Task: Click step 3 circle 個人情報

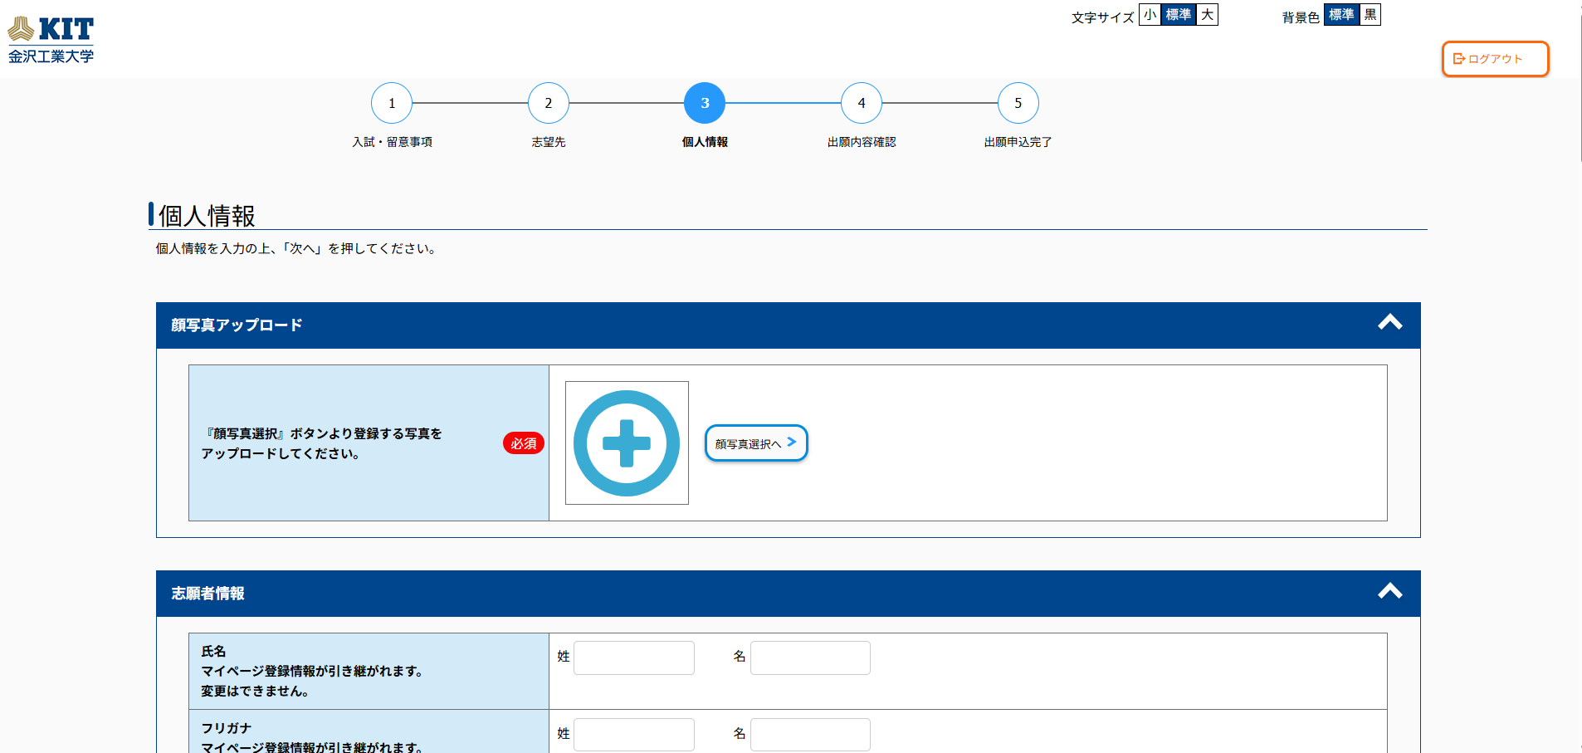Action: tap(705, 104)
